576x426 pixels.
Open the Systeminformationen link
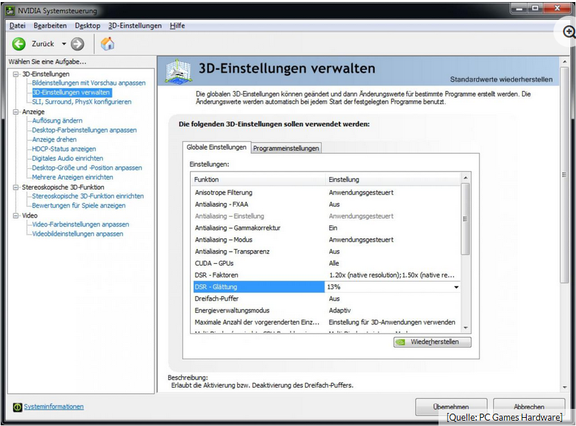53,407
